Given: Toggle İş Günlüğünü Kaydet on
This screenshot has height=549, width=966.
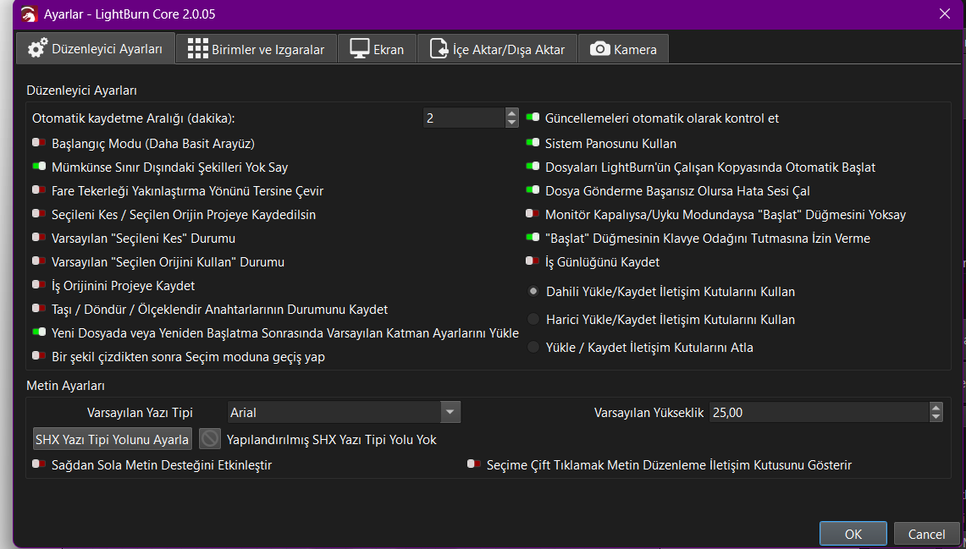Looking at the screenshot, I should (x=533, y=262).
